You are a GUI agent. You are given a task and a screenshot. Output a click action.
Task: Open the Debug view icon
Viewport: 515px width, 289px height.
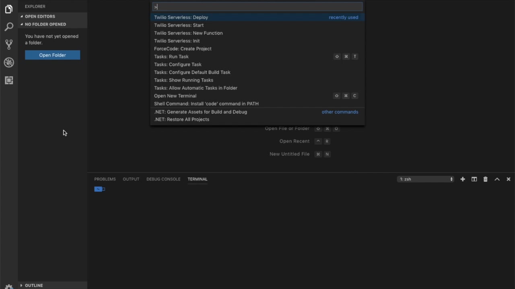tap(9, 62)
